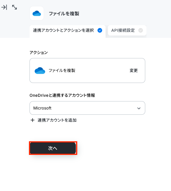Click the gray checkmark on API接続設定 tab

tap(141, 30)
